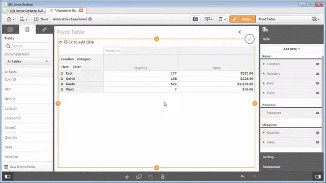Expand the West row in pivot table
Viewport: 326px width, 183px height.
pos(62,89)
